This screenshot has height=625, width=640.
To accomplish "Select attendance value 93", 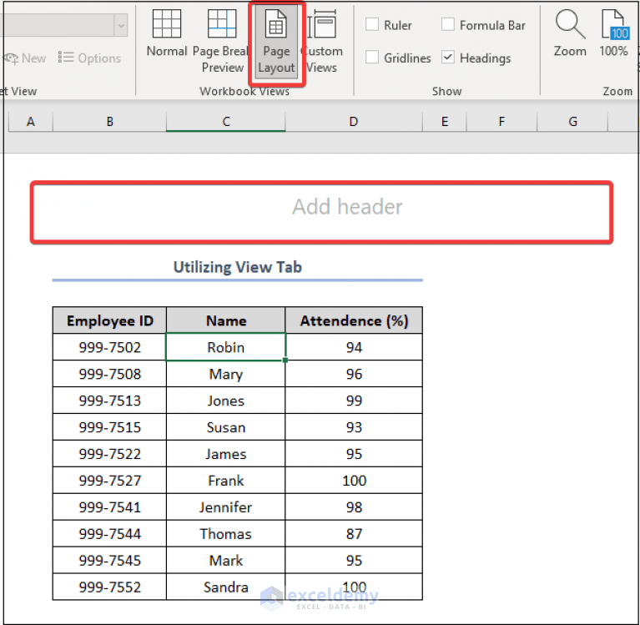I will click(x=354, y=427).
